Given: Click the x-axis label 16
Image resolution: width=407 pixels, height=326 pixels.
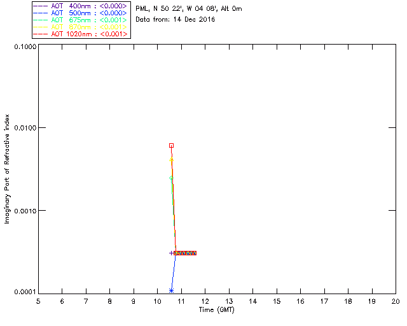Looking at the screenshot, I should [x=301, y=301].
